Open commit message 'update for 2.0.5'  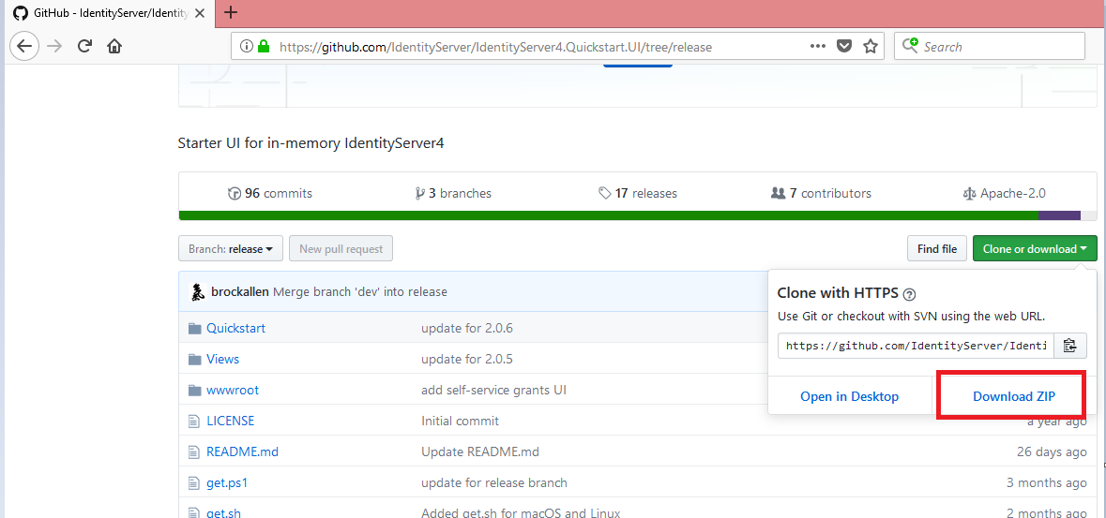click(x=467, y=360)
